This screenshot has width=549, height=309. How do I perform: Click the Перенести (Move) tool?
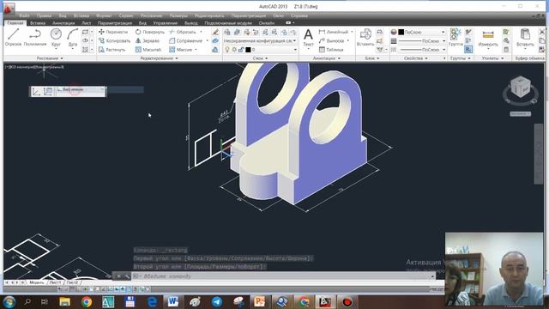coord(113,32)
